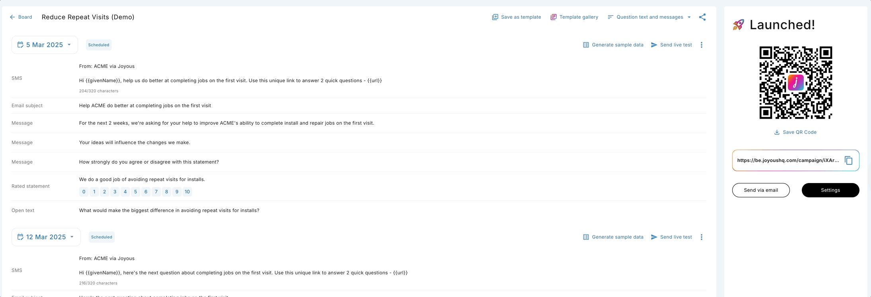Image resolution: width=871 pixels, height=297 pixels.
Task: Send live test for 5 Mar schedule
Action: tap(671, 45)
